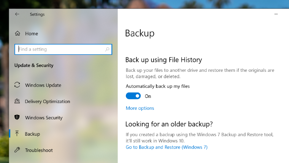Click the Home house icon
The height and width of the screenshot is (163, 289).
click(x=17, y=33)
